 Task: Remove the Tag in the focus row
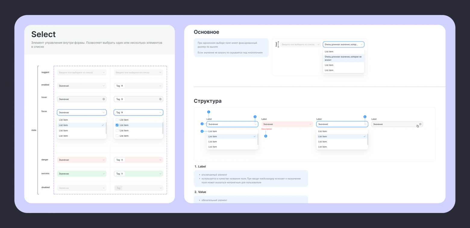click(122, 112)
